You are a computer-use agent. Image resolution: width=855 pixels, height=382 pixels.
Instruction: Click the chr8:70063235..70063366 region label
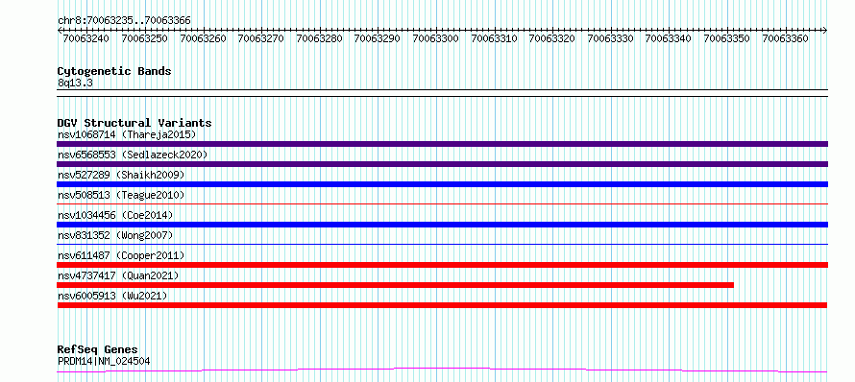(x=124, y=20)
